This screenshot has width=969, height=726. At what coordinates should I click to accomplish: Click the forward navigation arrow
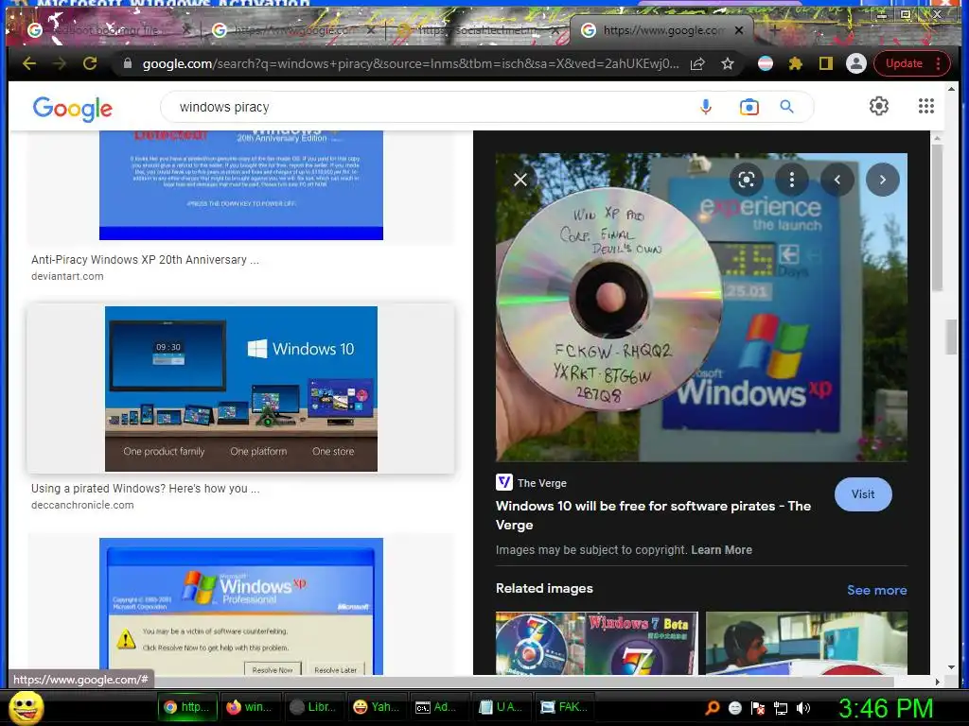click(x=60, y=63)
